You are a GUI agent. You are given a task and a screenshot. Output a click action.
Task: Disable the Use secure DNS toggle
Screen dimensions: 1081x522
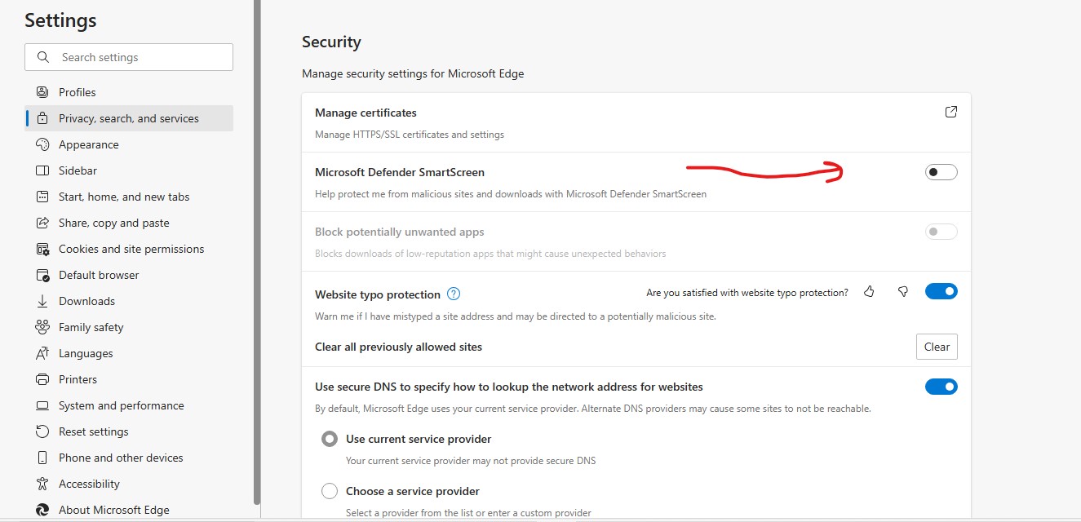pos(941,387)
